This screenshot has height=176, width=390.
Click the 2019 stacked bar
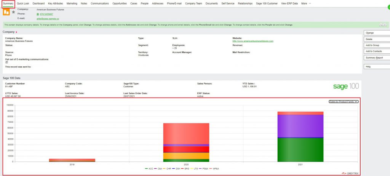(x=72, y=160)
